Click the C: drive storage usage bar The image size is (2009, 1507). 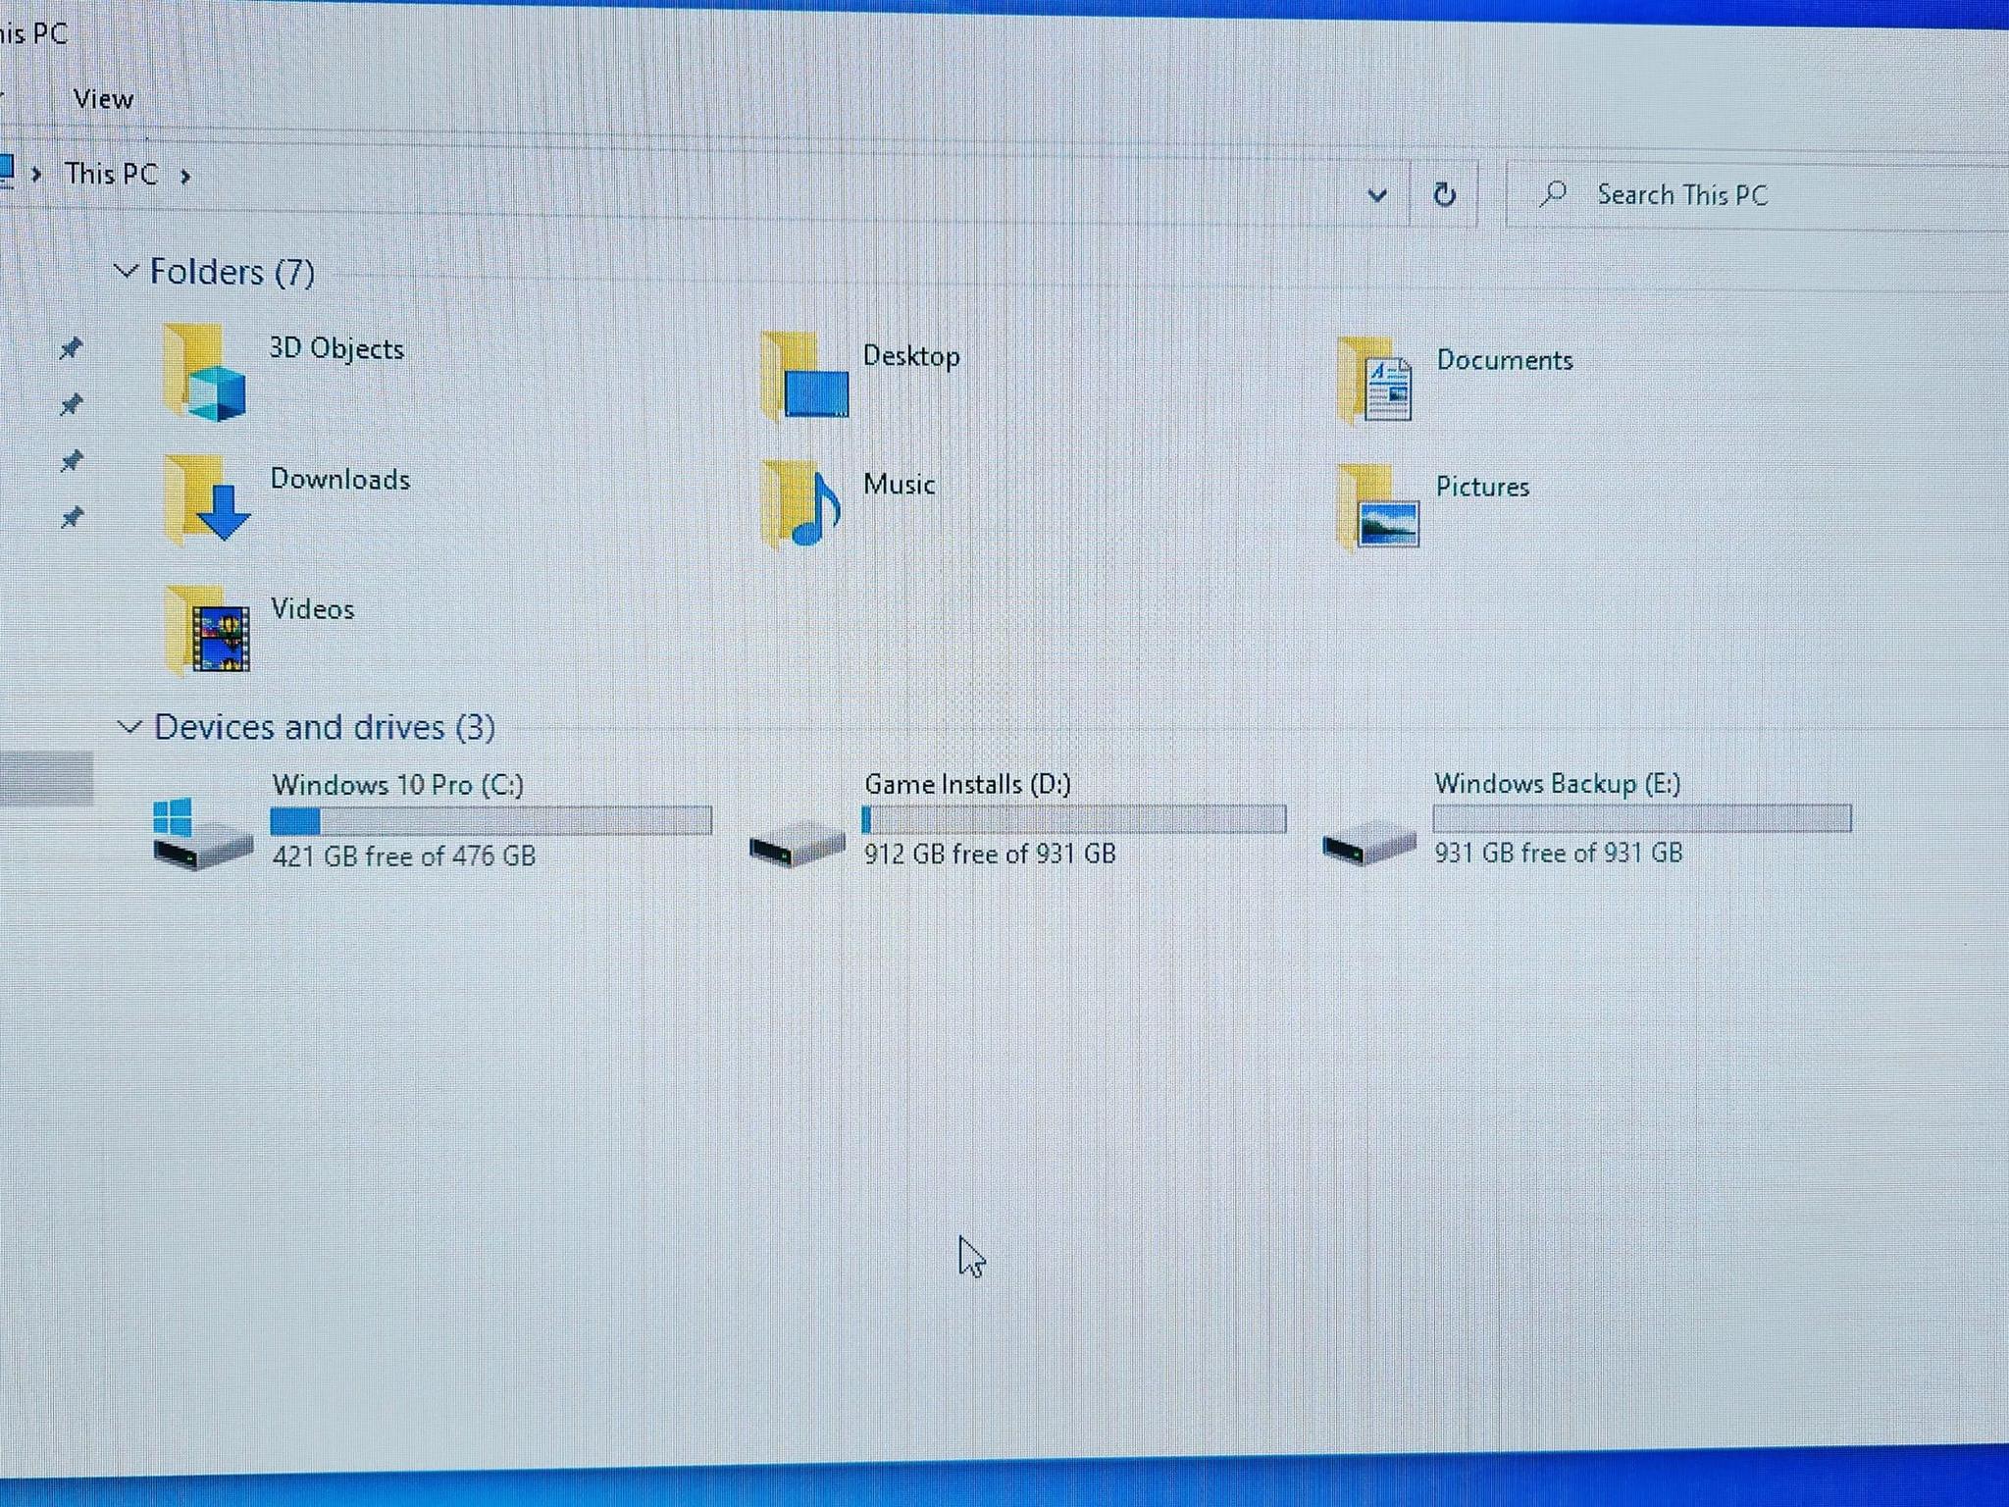pos(491,820)
